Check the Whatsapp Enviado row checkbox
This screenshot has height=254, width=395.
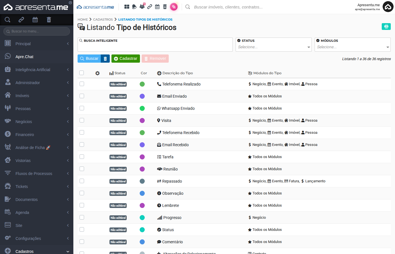82,108
